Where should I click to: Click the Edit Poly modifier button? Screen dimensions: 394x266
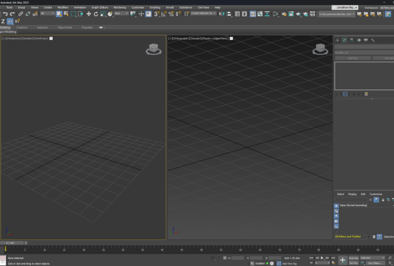click(x=353, y=58)
